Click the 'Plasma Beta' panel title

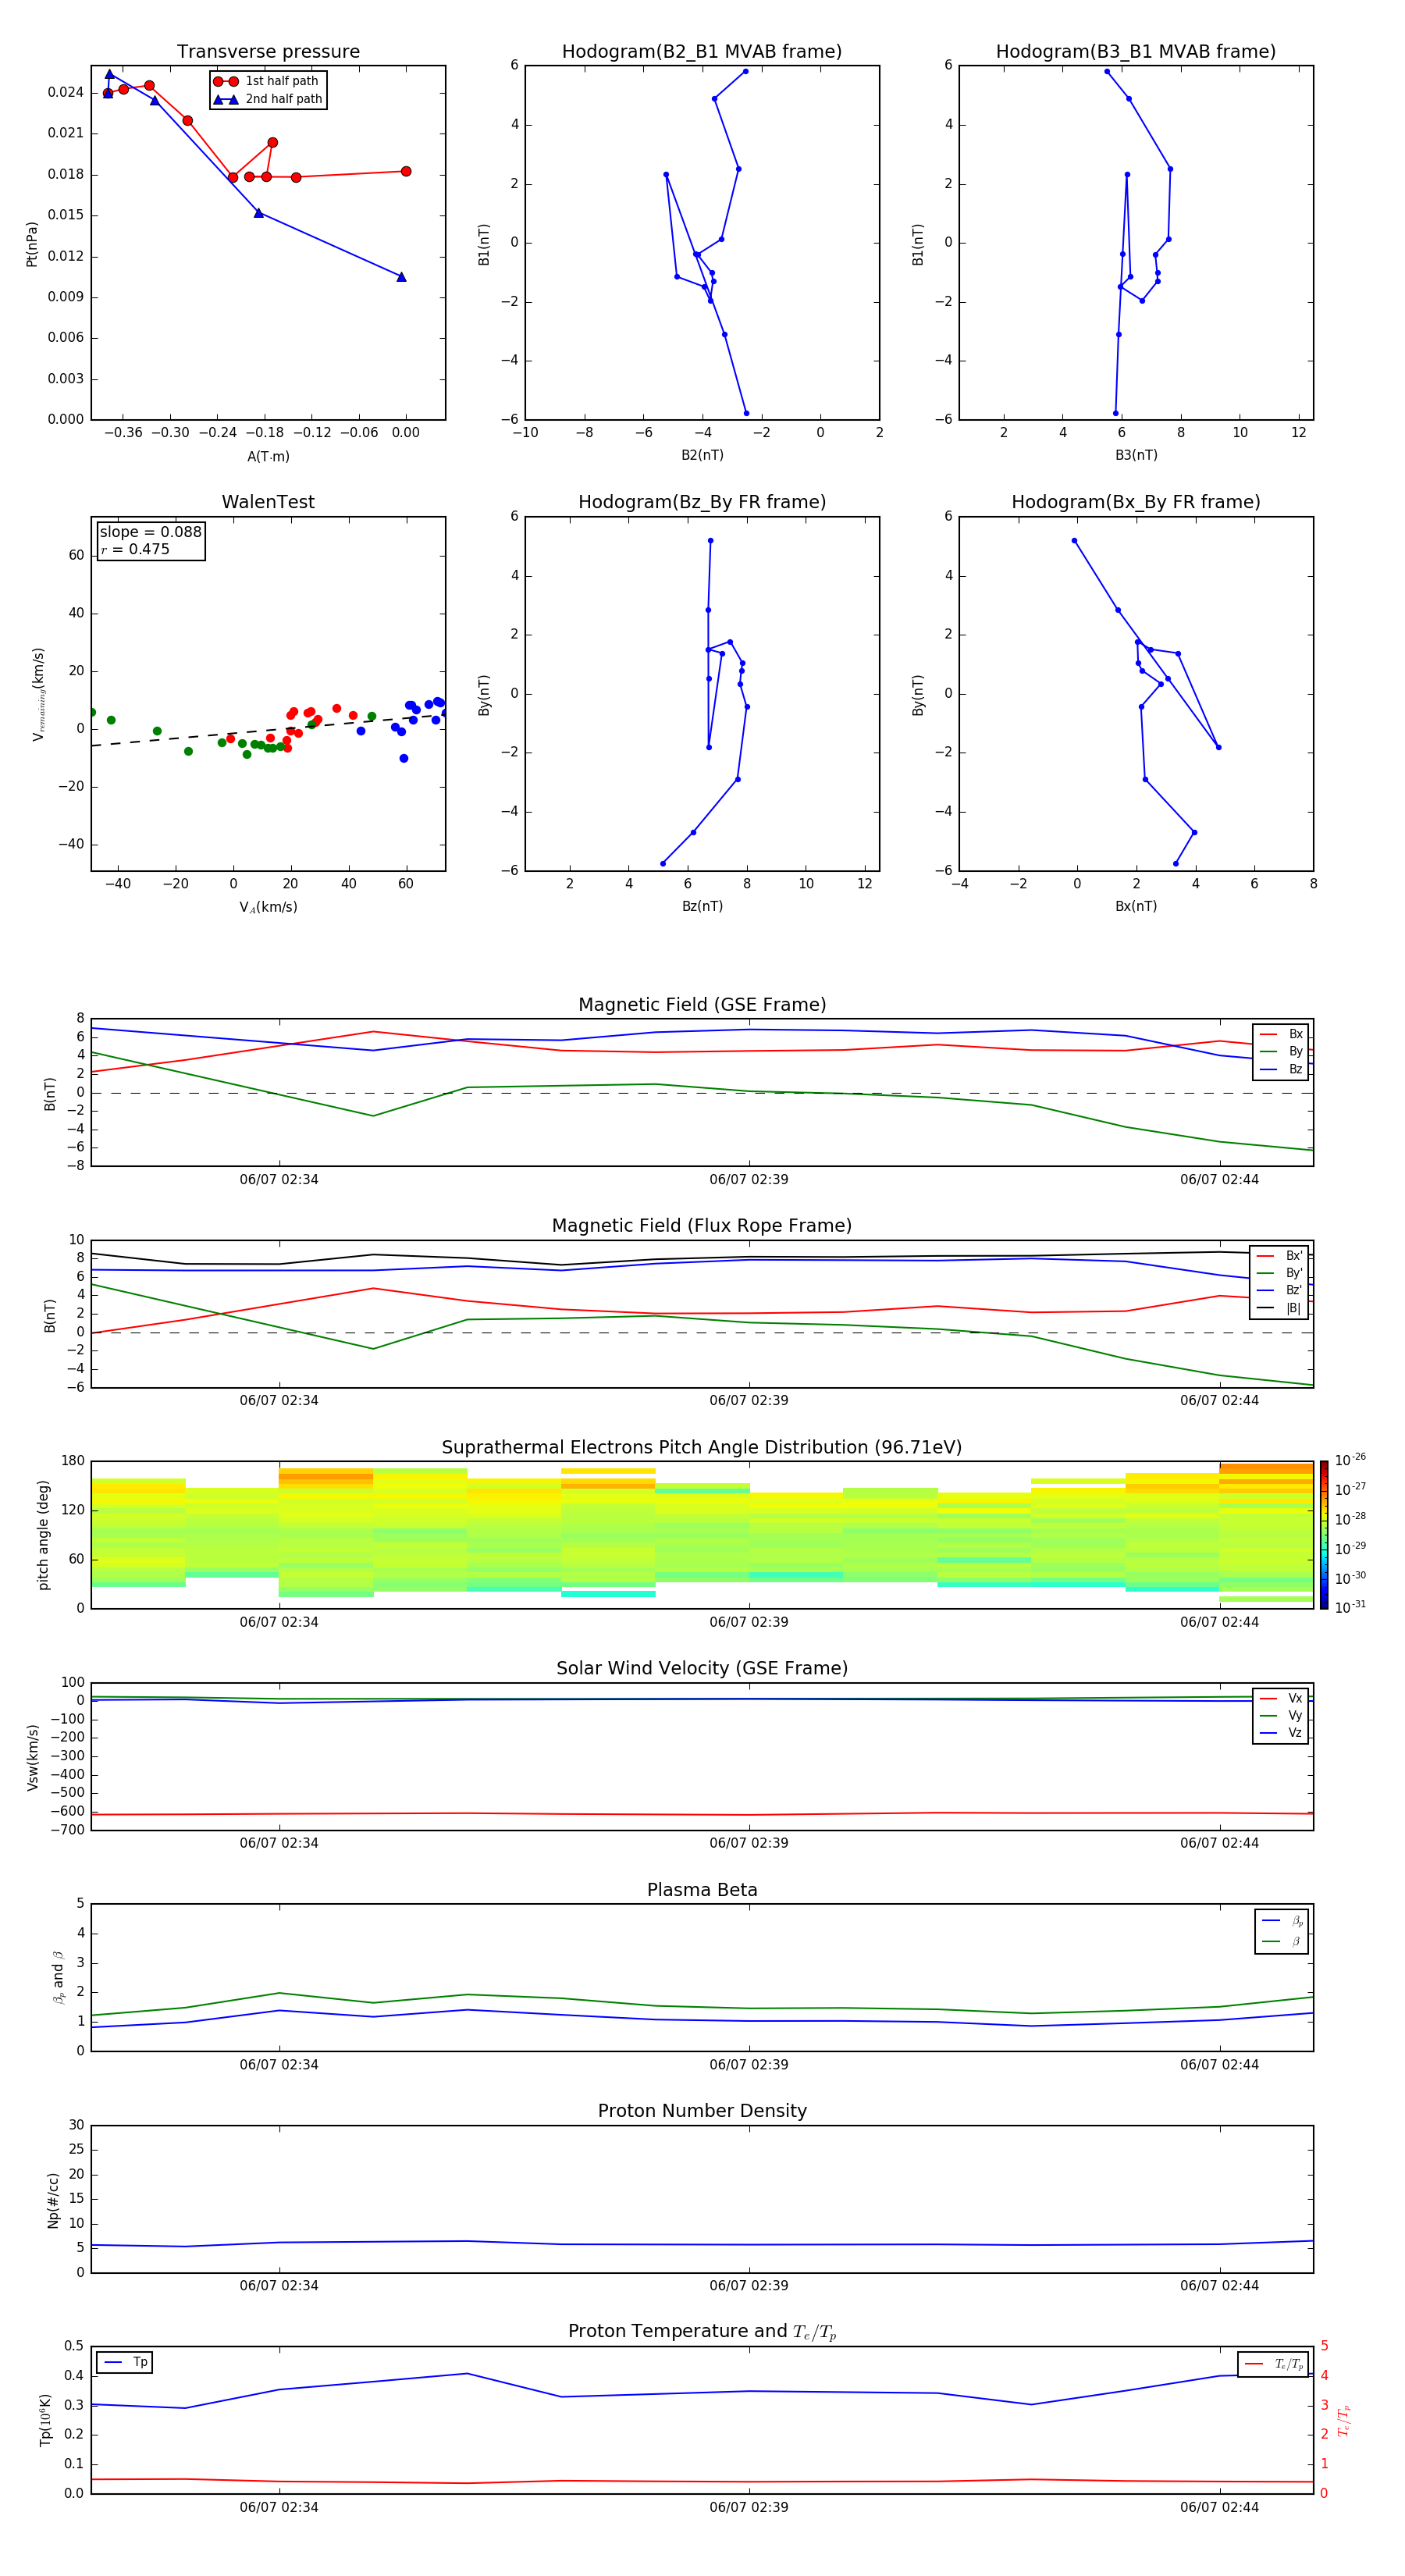(702, 1890)
